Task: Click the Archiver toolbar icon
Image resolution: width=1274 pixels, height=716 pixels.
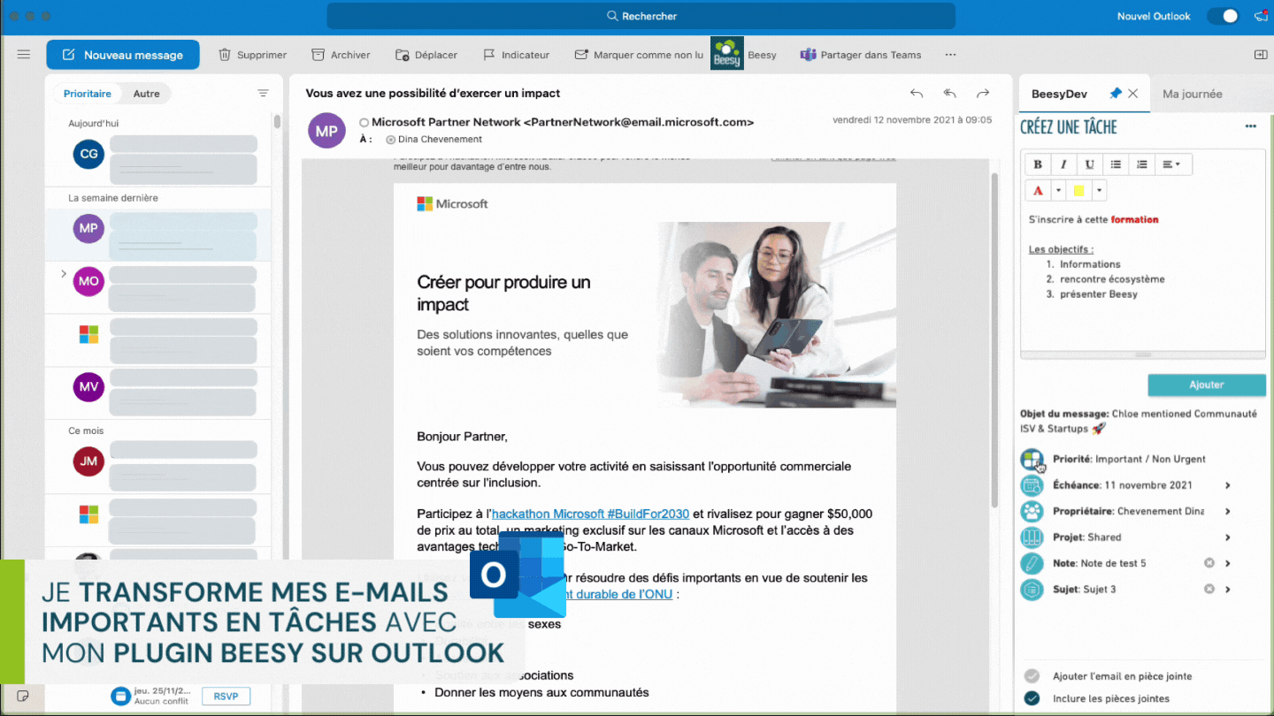Action: click(318, 55)
